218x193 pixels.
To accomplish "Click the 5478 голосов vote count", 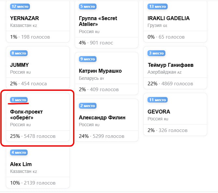I will pos(40,136).
